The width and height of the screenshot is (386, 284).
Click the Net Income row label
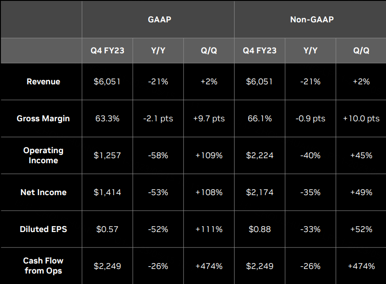43,192
